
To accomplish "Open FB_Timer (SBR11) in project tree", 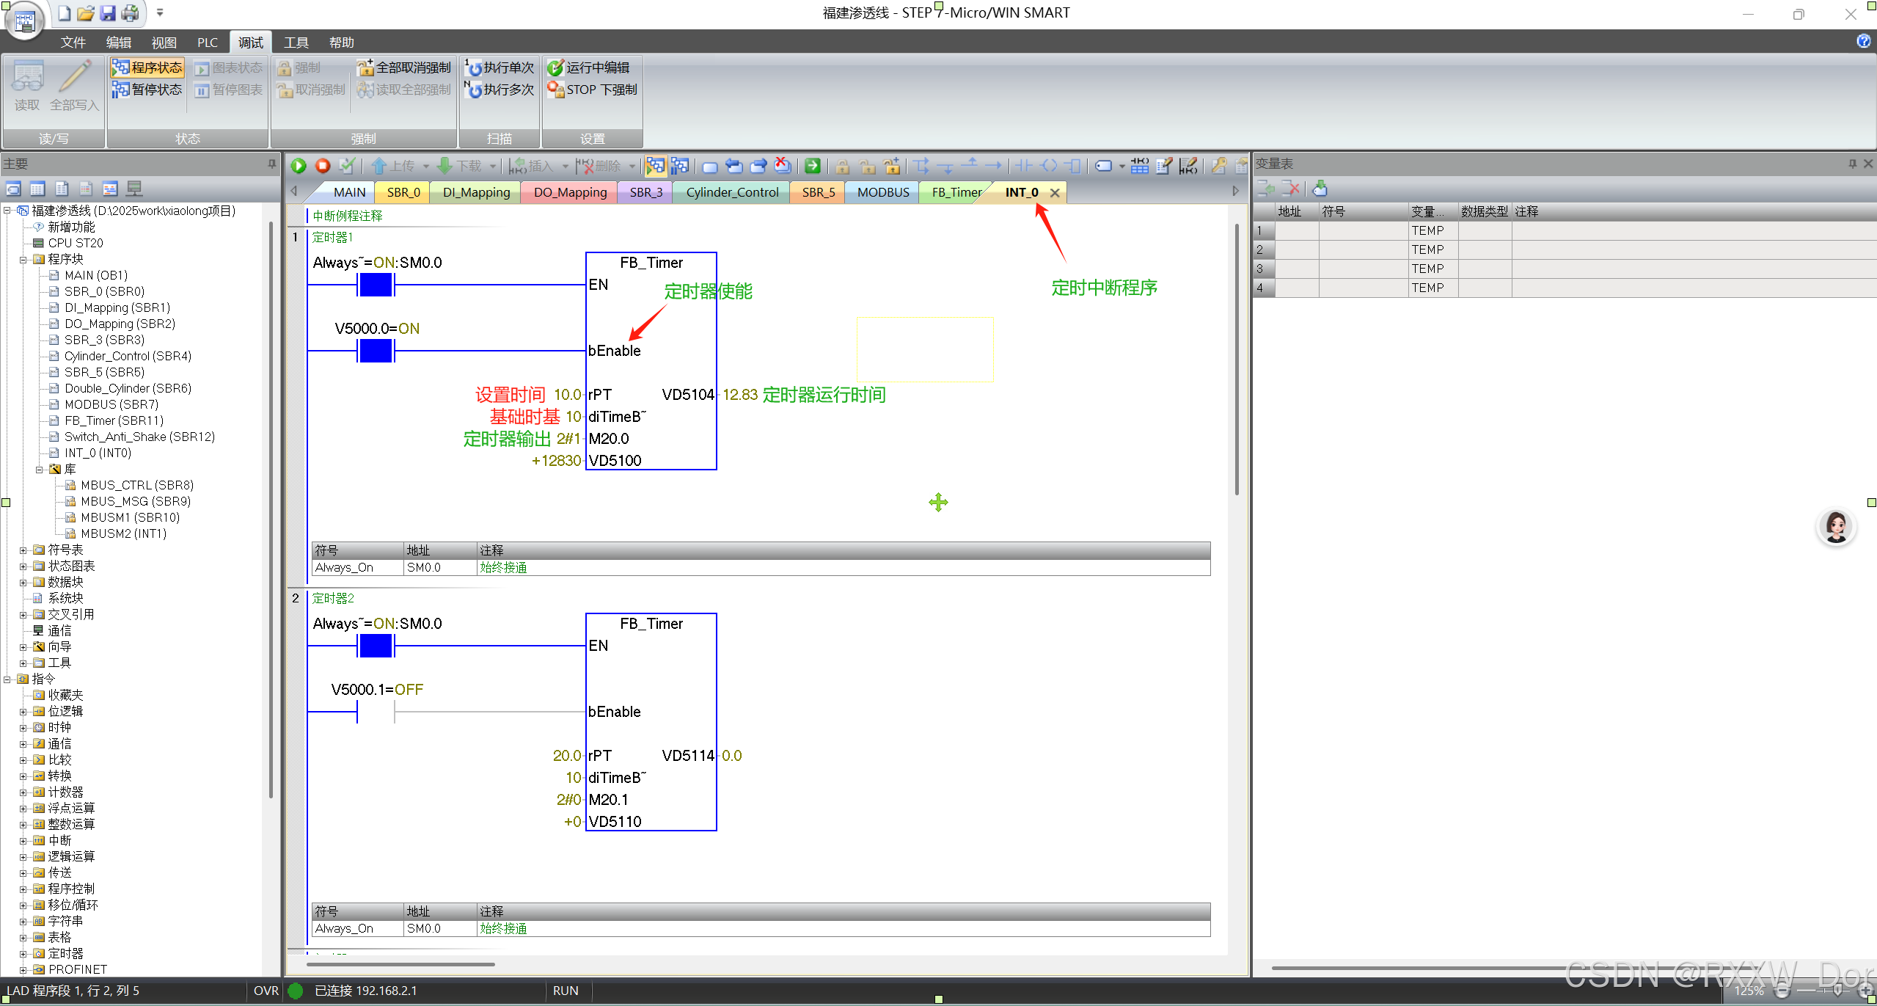I will click(114, 420).
